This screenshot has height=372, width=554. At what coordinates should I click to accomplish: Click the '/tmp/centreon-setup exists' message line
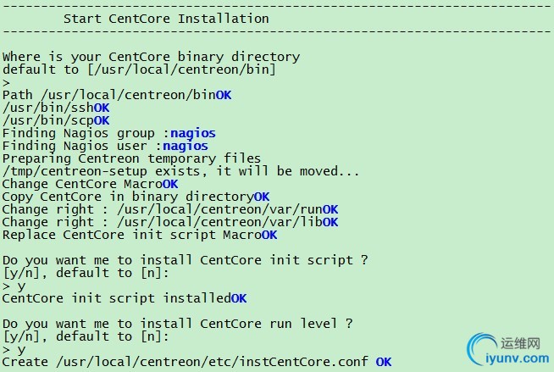point(180,171)
